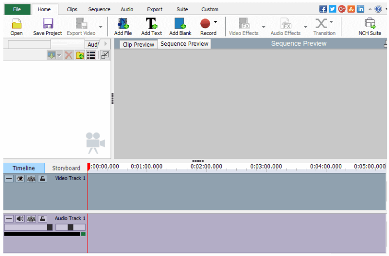
Task: Open the NCH Suite toolbox
Action: (x=370, y=27)
